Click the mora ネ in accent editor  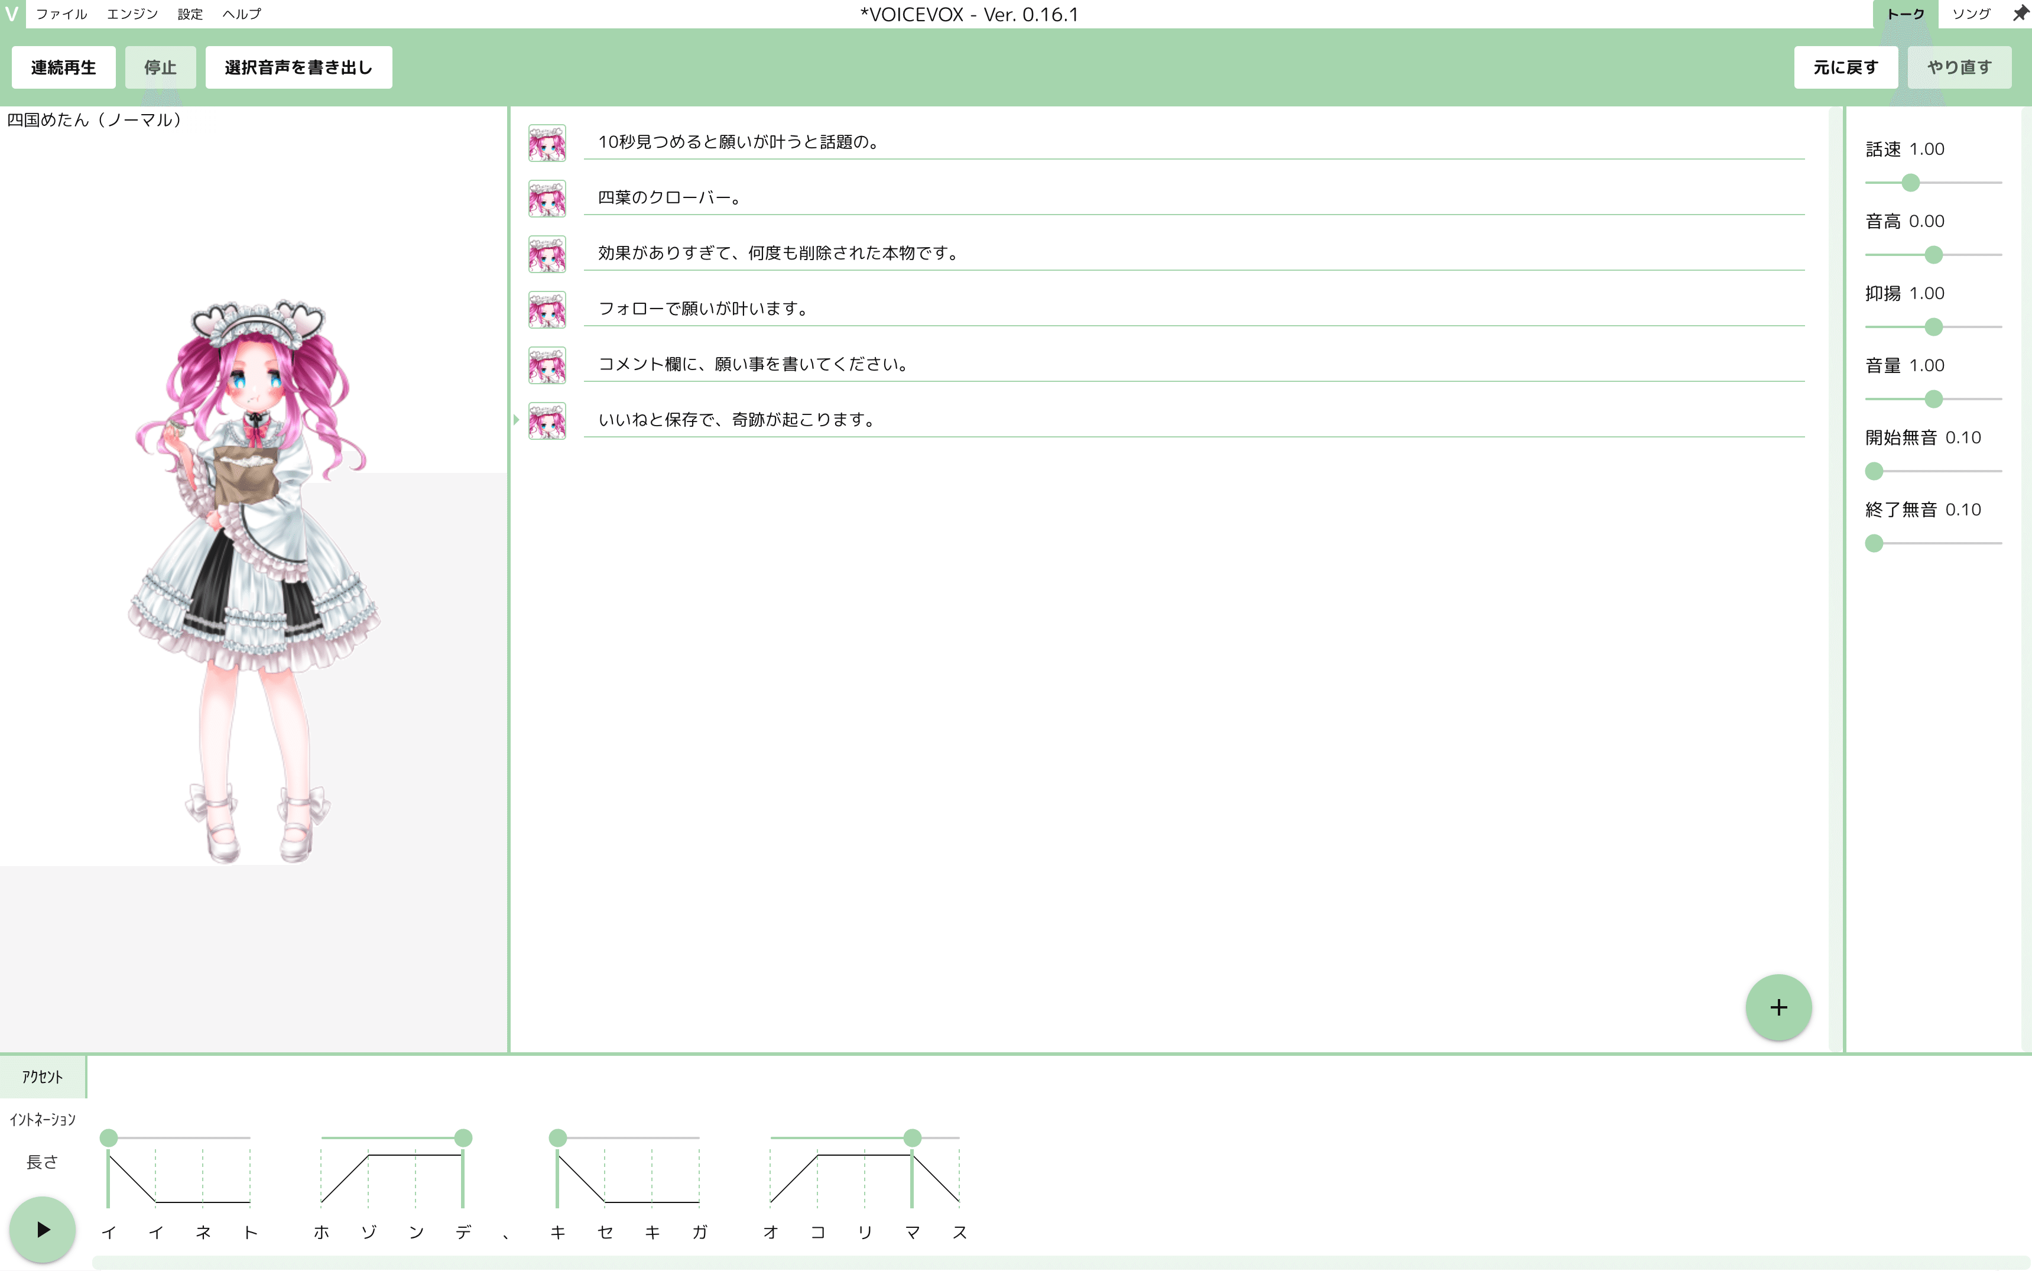(x=203, y=1233)
